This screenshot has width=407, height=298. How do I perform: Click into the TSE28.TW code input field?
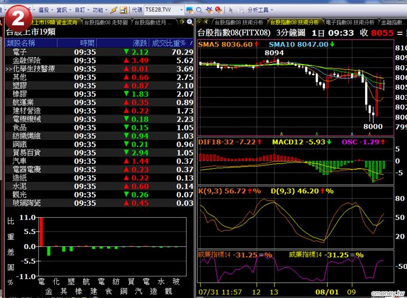(162, 10)
